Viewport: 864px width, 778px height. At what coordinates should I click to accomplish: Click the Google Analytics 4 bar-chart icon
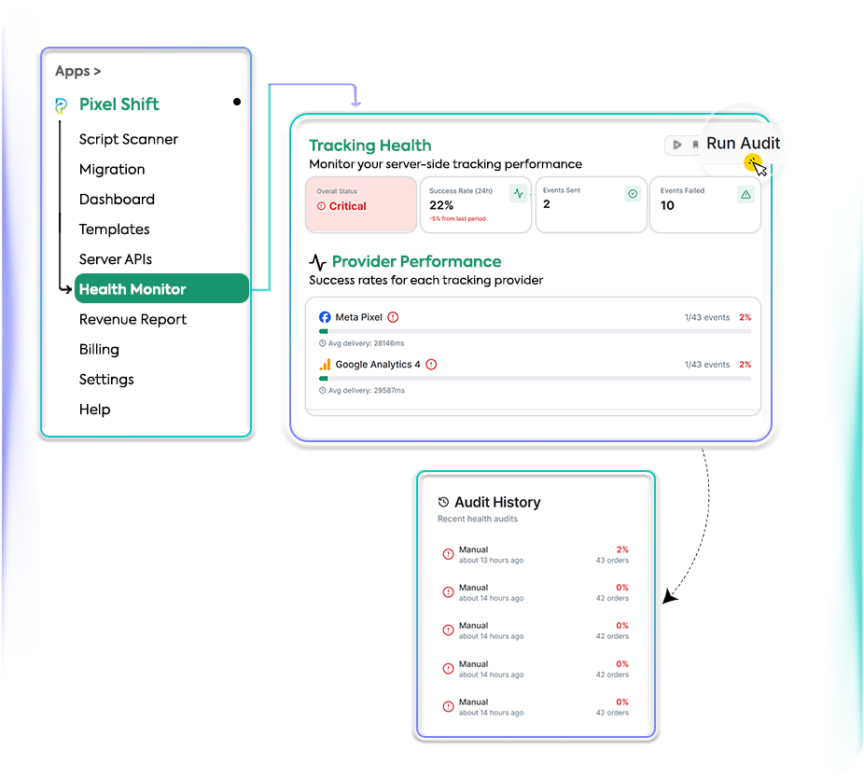click(325, 365)
